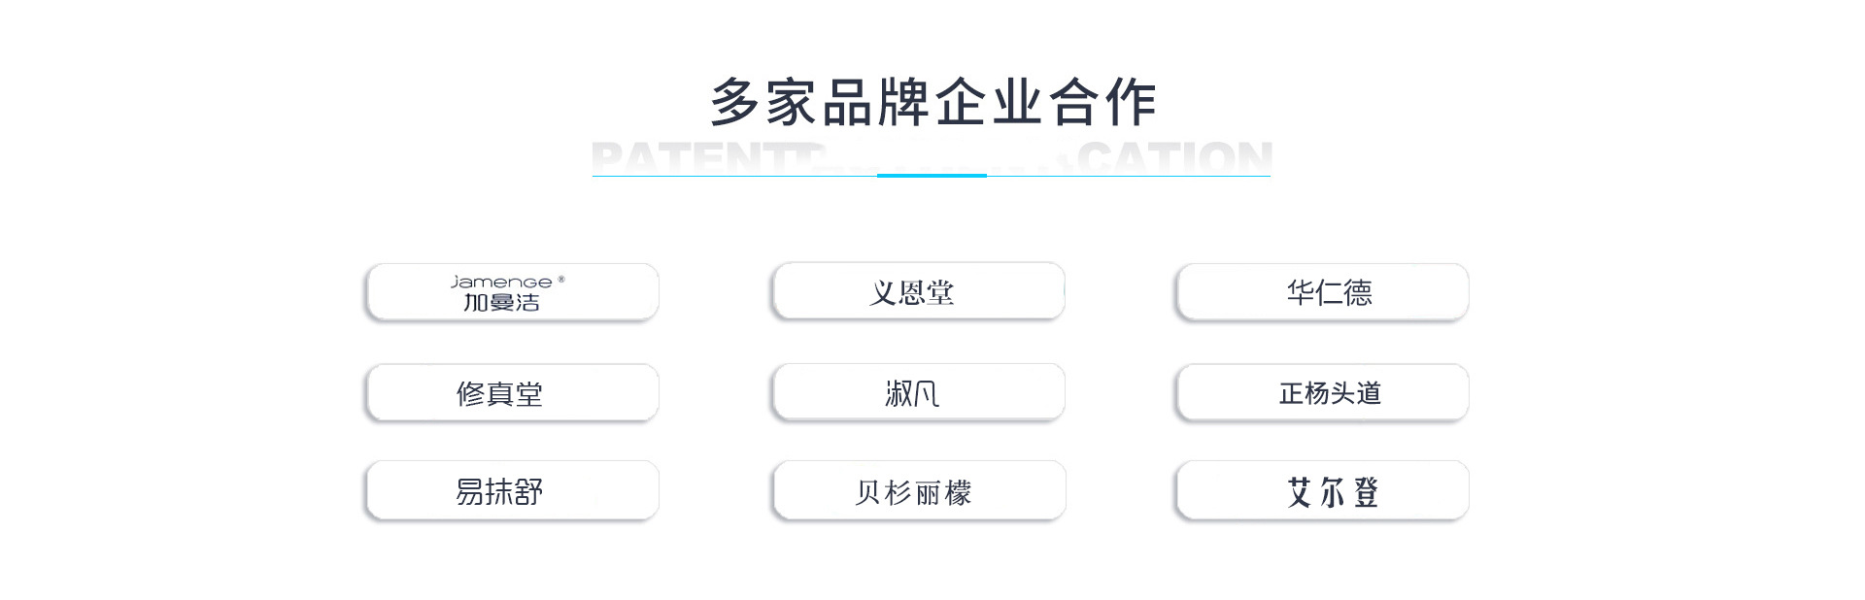Choose the 艾尔登 brand card
1865x600 pixels.
point(1322,491)
